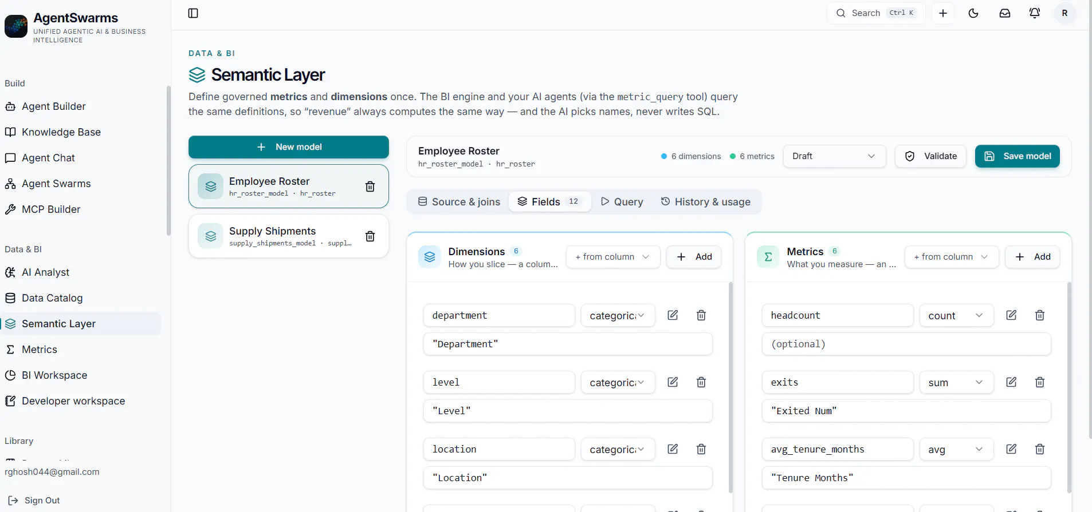Open BI Workspace

coord(80,375)
